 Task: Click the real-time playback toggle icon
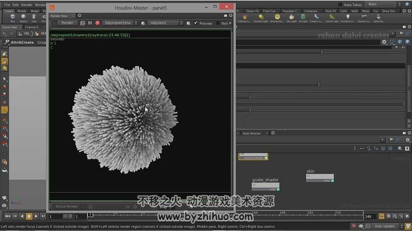click(x=381, y=216)
